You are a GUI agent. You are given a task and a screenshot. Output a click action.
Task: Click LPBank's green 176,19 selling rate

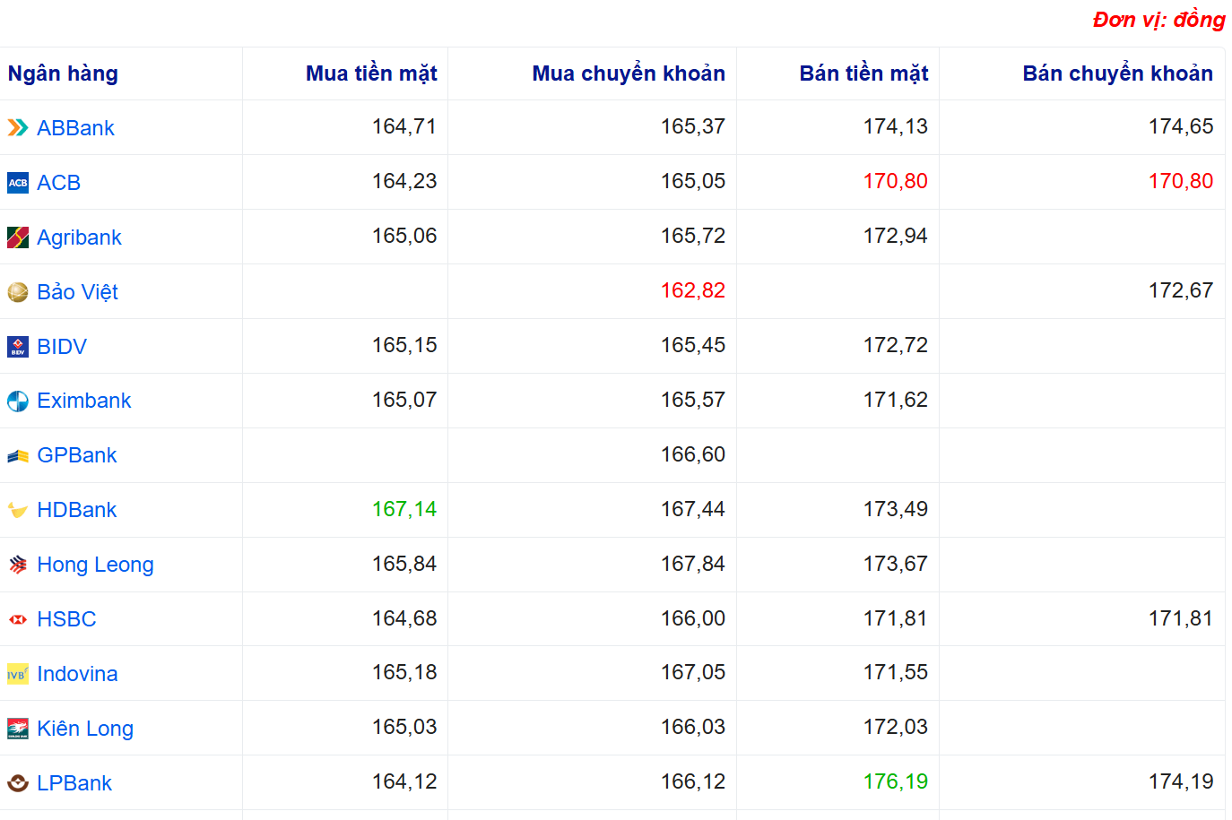(895, 781)
